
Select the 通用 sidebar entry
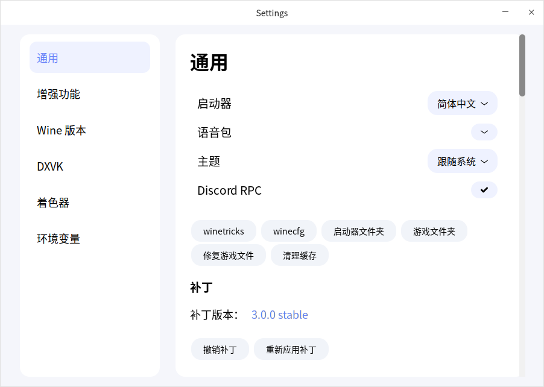[48, 57]
